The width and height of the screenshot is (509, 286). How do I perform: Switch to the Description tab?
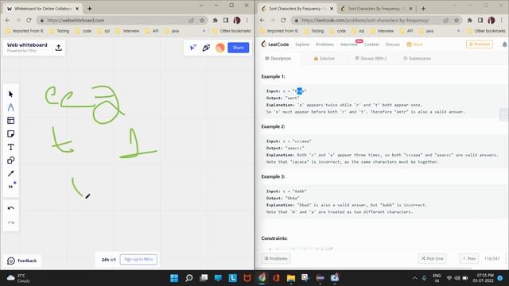click(x=278, y=58)
